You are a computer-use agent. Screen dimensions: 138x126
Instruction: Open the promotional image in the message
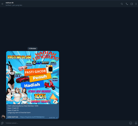[x=33, y=78]
